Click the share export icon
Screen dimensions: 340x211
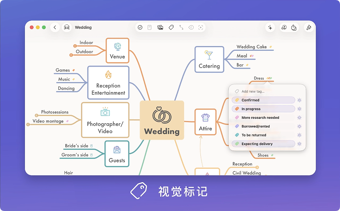point(294,27)
